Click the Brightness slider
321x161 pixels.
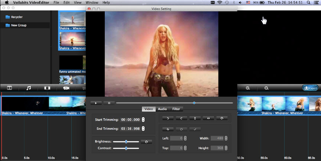click(126, 142)
